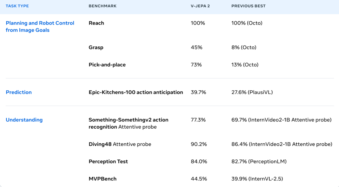Select the Reach benchmark name
339x187 pixels.
96,23
